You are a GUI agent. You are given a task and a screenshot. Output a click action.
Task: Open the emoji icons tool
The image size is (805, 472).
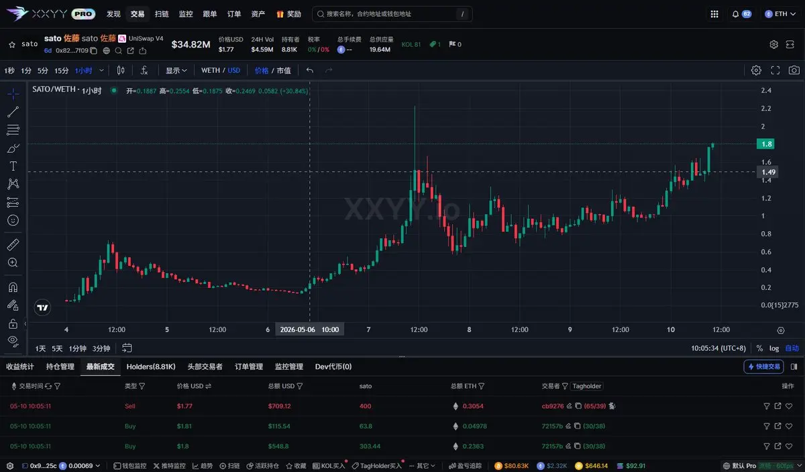13,220
